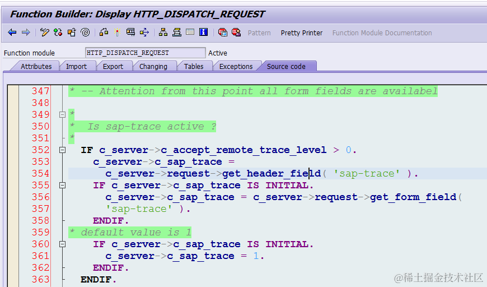Click the Enhance spiral icon
Screen dimensions: 487x287
(85, 33)
